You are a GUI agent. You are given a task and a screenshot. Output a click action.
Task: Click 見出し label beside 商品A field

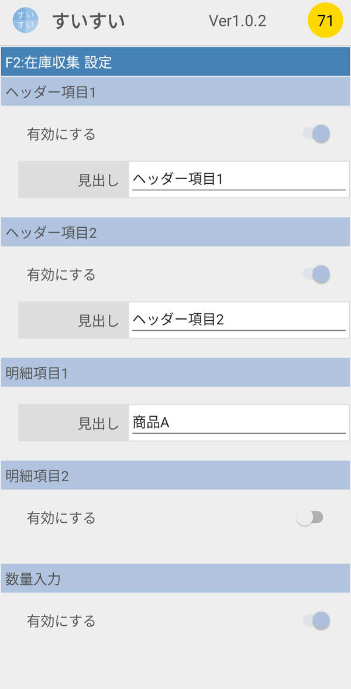(98, 423)
